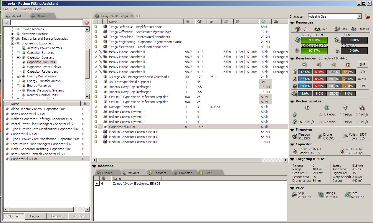Expand Energy Destabilizers tree node

(19, 76)
